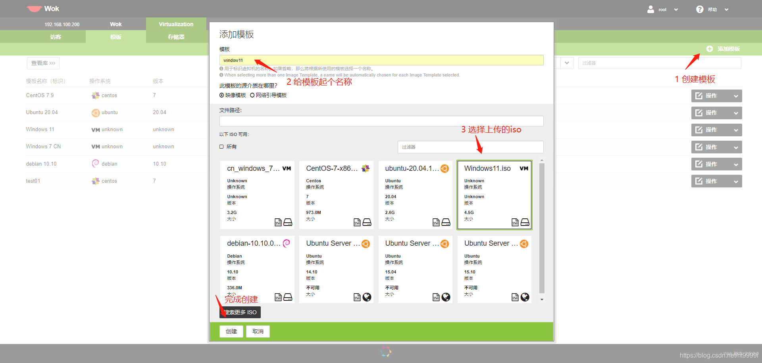The image size is (762, 363).
Task: Open the 192.168.100.200 host tab
Action: (62, 24)
